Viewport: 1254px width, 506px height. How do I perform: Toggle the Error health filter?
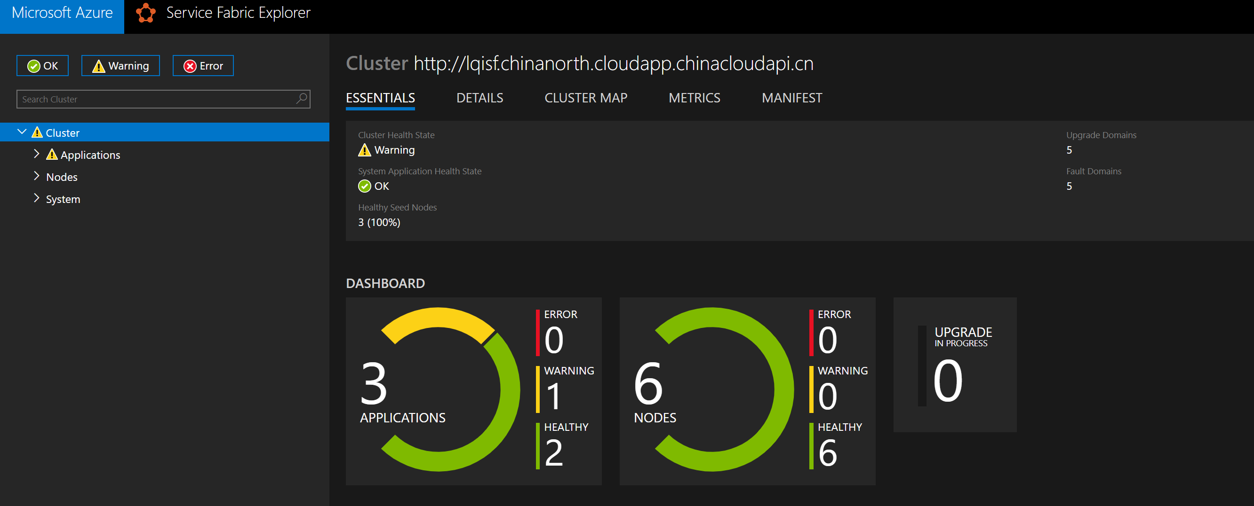point(203,65)
